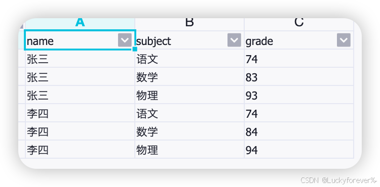Click the select-all corner triangle

click(22, 26)
